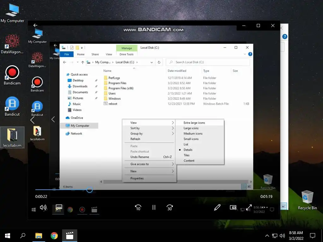Viewport: 323px width, 242px height.
Task: Select the green Manage contextual tab
Action: tap(126, 48)
